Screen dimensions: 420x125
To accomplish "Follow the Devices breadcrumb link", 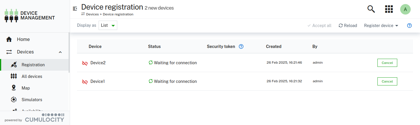I will coord(92,14).
